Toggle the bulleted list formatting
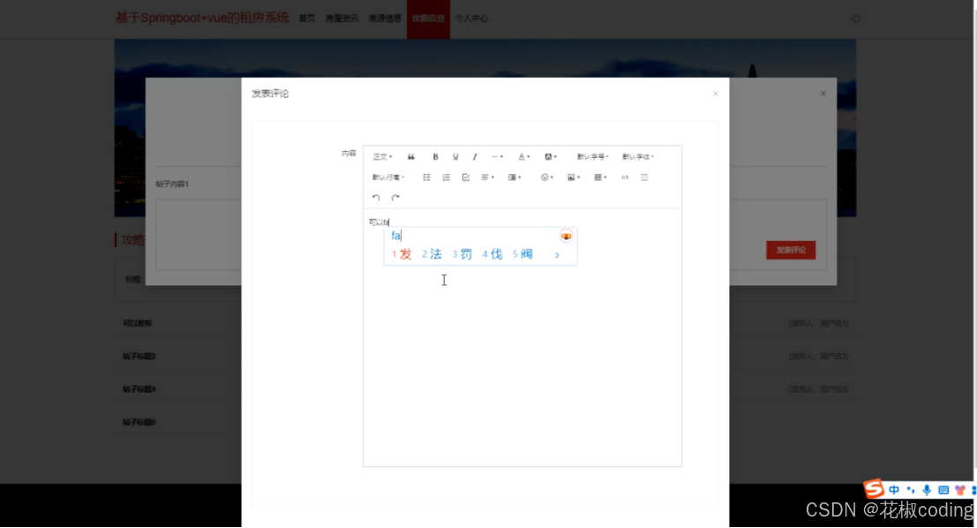Image resolution: width=977 pixels, height=528 pixels. click(427, 177)
